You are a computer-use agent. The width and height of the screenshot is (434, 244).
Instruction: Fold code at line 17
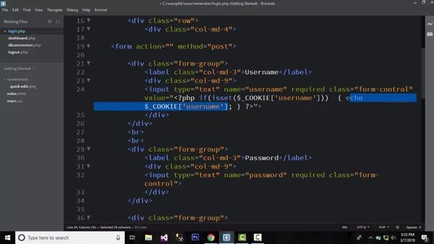[89, 28]
